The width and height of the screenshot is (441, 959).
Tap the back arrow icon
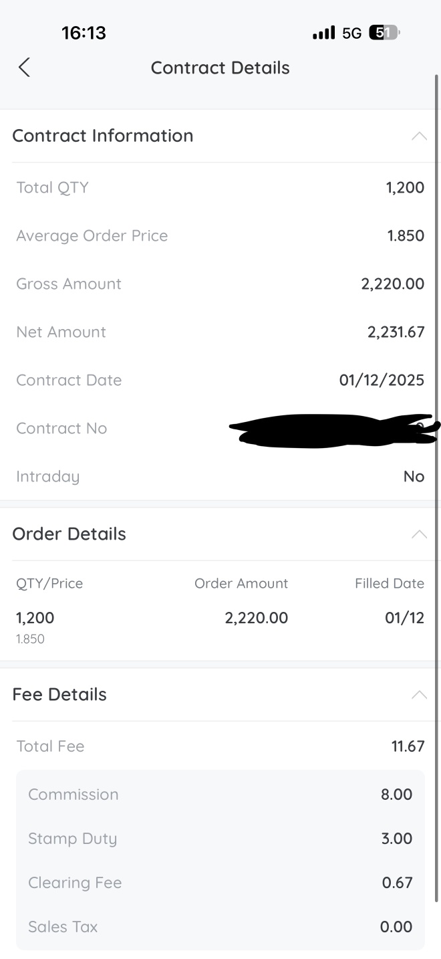click(24, 68)
